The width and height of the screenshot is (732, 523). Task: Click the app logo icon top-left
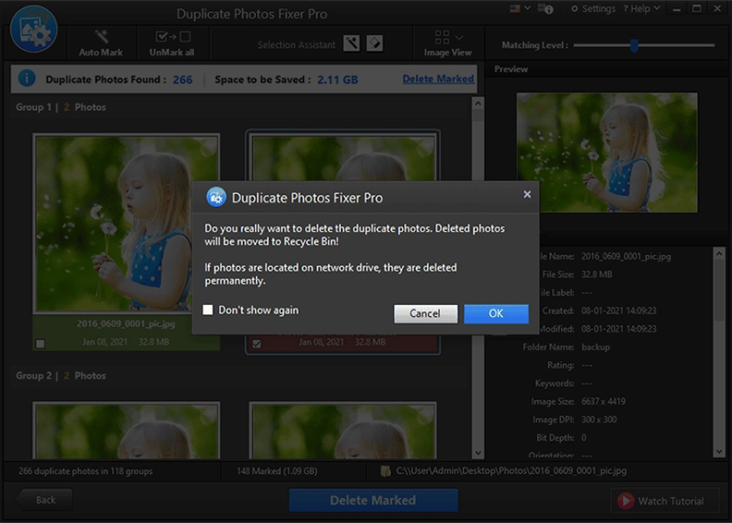coord(33,30)
